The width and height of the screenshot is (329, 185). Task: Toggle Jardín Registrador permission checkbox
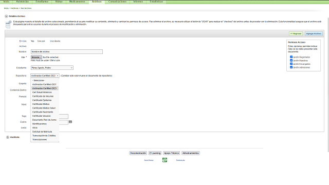click(291, 57)
